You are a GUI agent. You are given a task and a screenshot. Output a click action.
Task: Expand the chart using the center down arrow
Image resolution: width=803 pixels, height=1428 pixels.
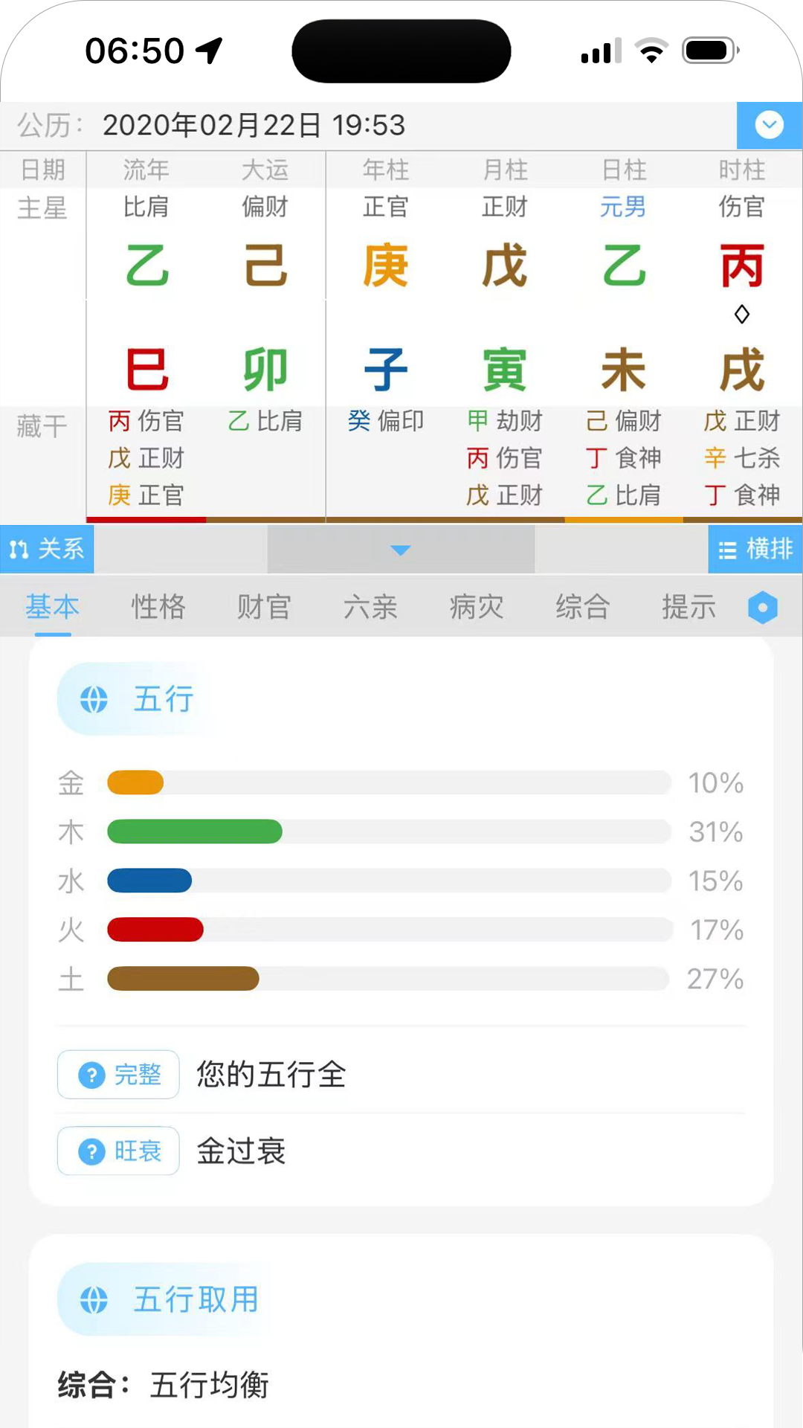[401, 550]
